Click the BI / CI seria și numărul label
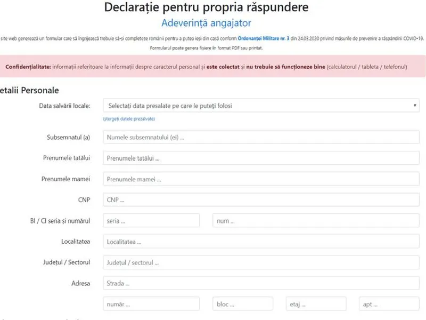 pyautogui.click(x=60, y=221)
